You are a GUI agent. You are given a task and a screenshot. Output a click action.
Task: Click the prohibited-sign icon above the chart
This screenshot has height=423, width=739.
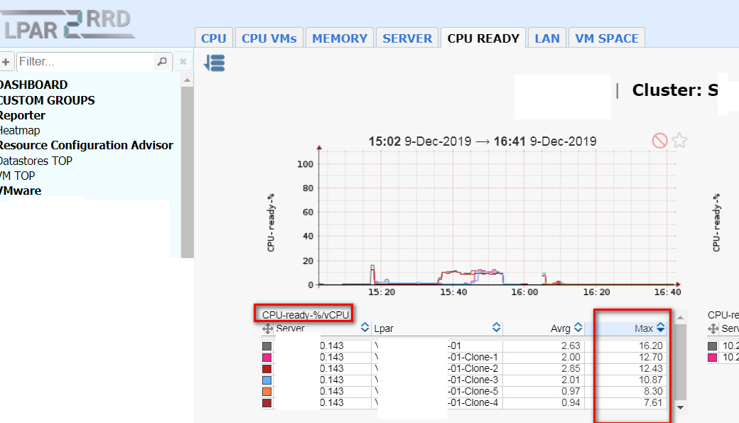(x=659, y=141)
